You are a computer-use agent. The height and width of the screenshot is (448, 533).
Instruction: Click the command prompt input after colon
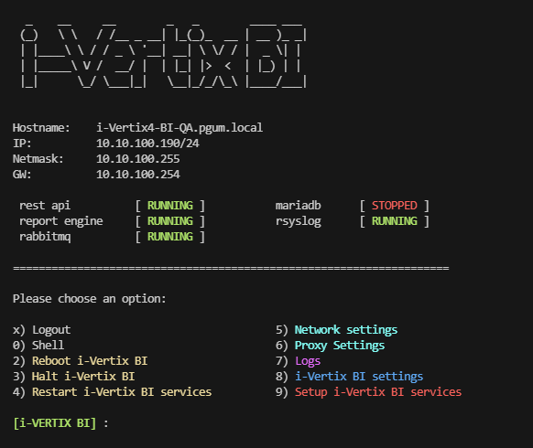coord(115,423)
